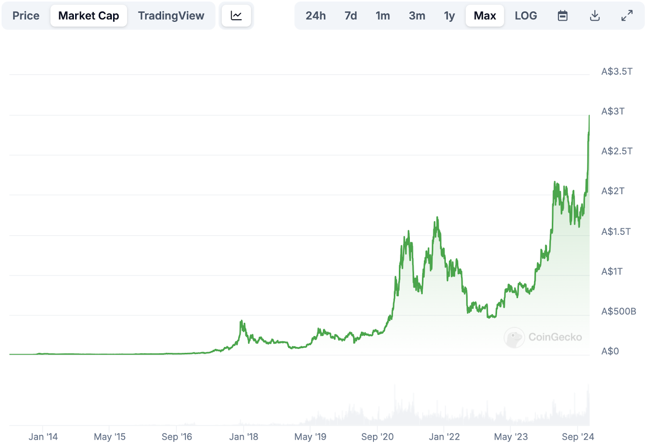Toggle the 1y time range view

click(x=449, y=16)
